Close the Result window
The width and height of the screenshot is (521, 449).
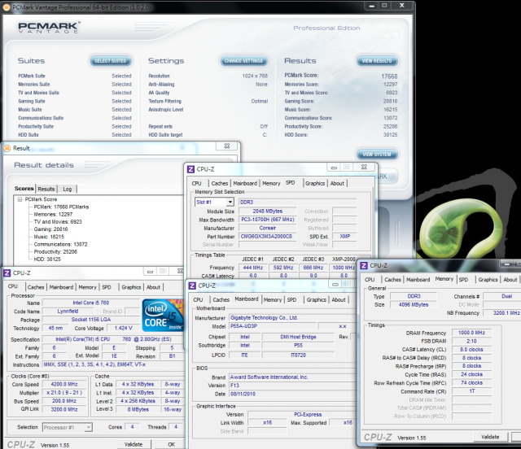coord(227,146)
